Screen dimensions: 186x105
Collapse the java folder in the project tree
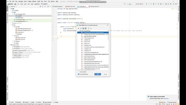(x=11, y=12)
